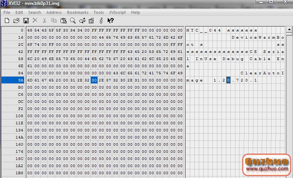
Task: Click the Paste clipboard icon
Action: [64, 21]
